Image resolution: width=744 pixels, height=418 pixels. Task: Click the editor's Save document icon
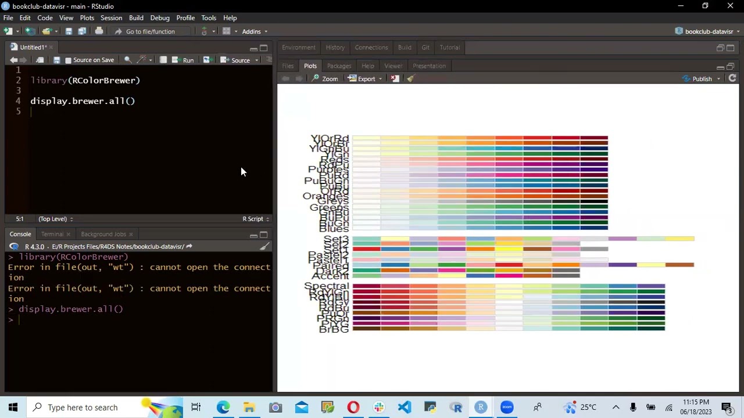click(x=56, y=60)
